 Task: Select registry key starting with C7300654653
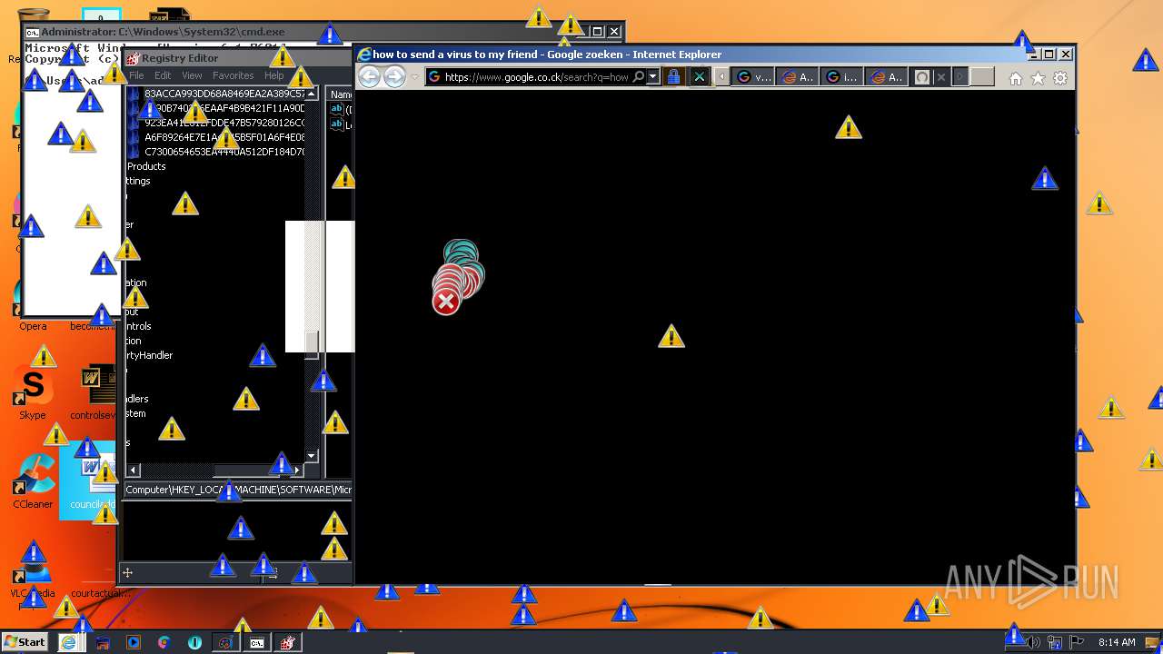[x=224, y=152]
